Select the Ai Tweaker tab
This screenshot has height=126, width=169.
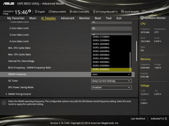point(49,18)
